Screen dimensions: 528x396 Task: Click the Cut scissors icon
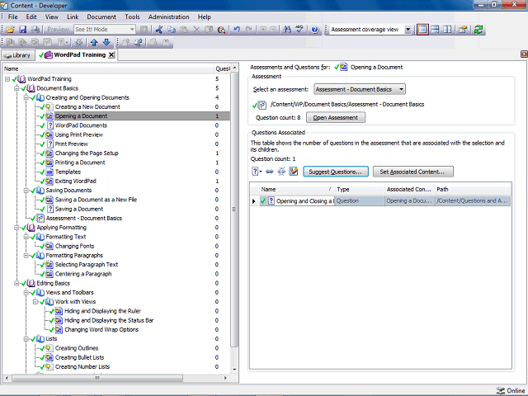[x=159, y=30]
